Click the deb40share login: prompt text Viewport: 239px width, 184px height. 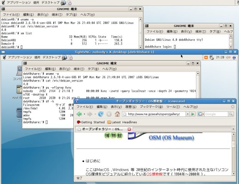tap(159, 47)
